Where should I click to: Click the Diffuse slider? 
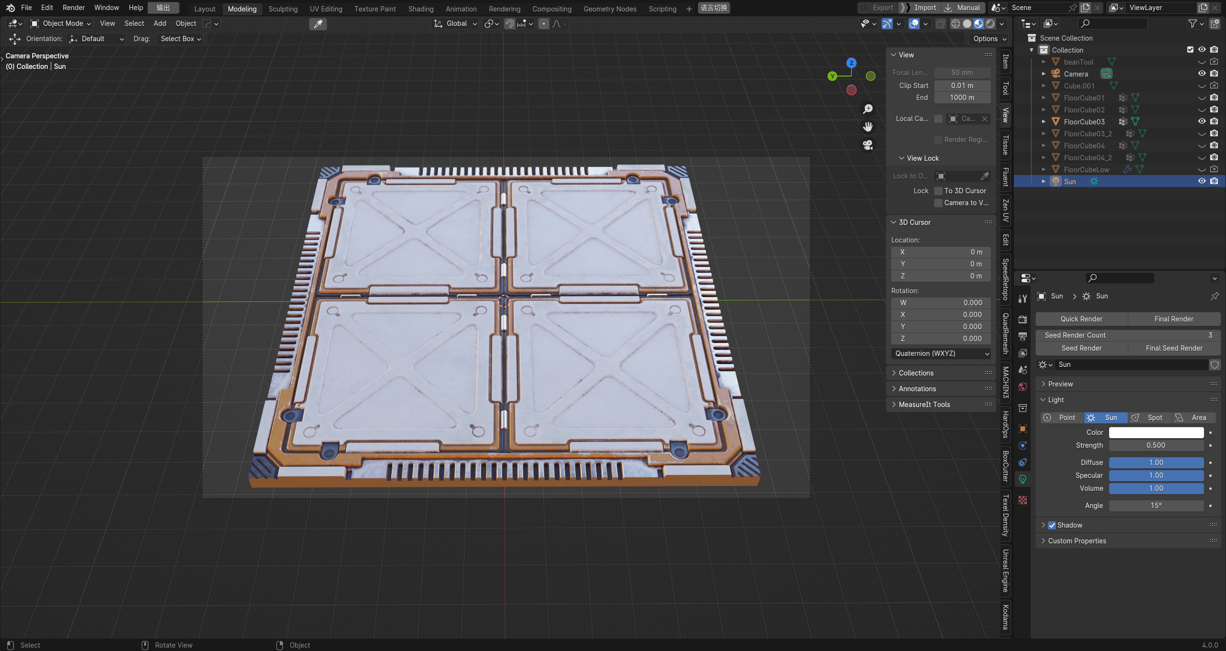click(x=1156, y=463)
